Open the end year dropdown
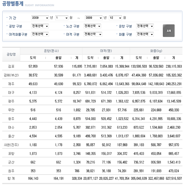Viewport: 188px width, 186px height. tap(93, 18)
